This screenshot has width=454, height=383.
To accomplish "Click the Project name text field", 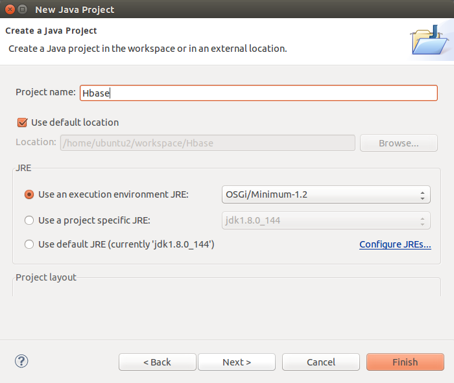I will click(x=258, y=93).
